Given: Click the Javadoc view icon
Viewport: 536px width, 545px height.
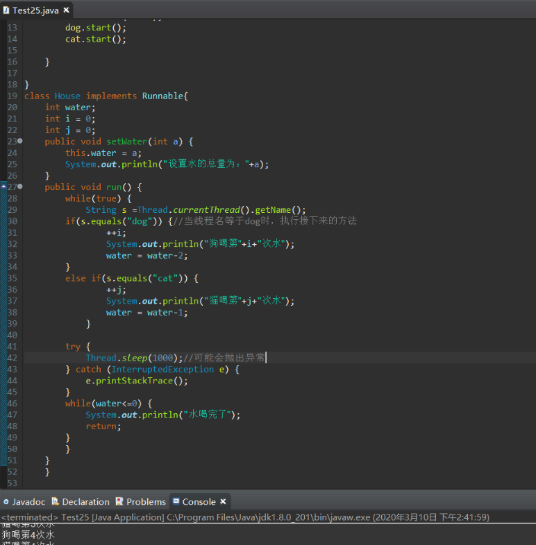Looking at the screenshot, I should [x=6, y=501].
